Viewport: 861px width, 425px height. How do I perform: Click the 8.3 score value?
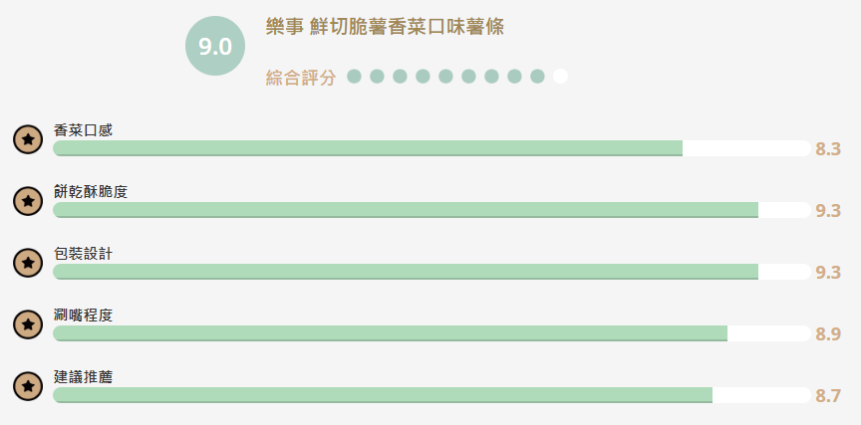pyautogui.click(x=828, y=149)
